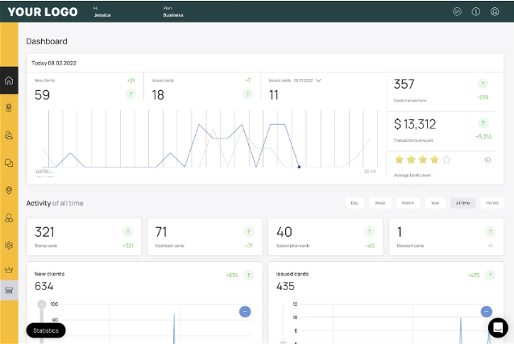Click the '435' Issued cards total

tap(285, 286)
